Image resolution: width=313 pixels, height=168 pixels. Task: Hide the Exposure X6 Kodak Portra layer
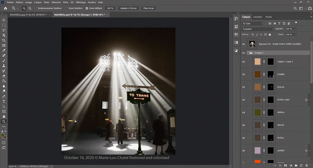(243, 44)
